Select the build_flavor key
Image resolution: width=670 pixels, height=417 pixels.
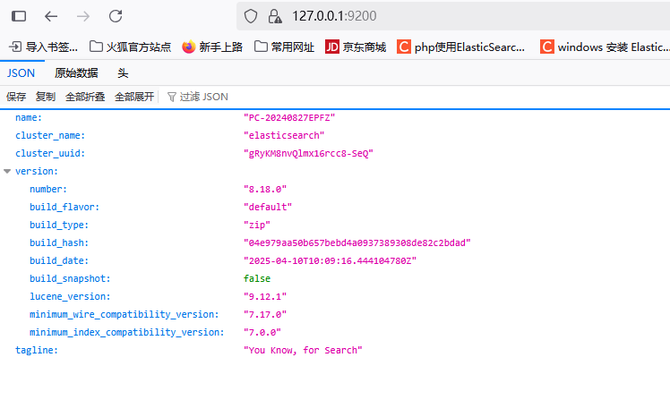[64, 208]
